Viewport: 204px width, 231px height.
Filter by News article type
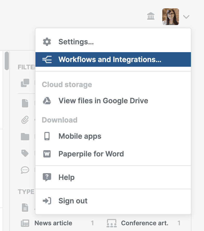(53, 223)
